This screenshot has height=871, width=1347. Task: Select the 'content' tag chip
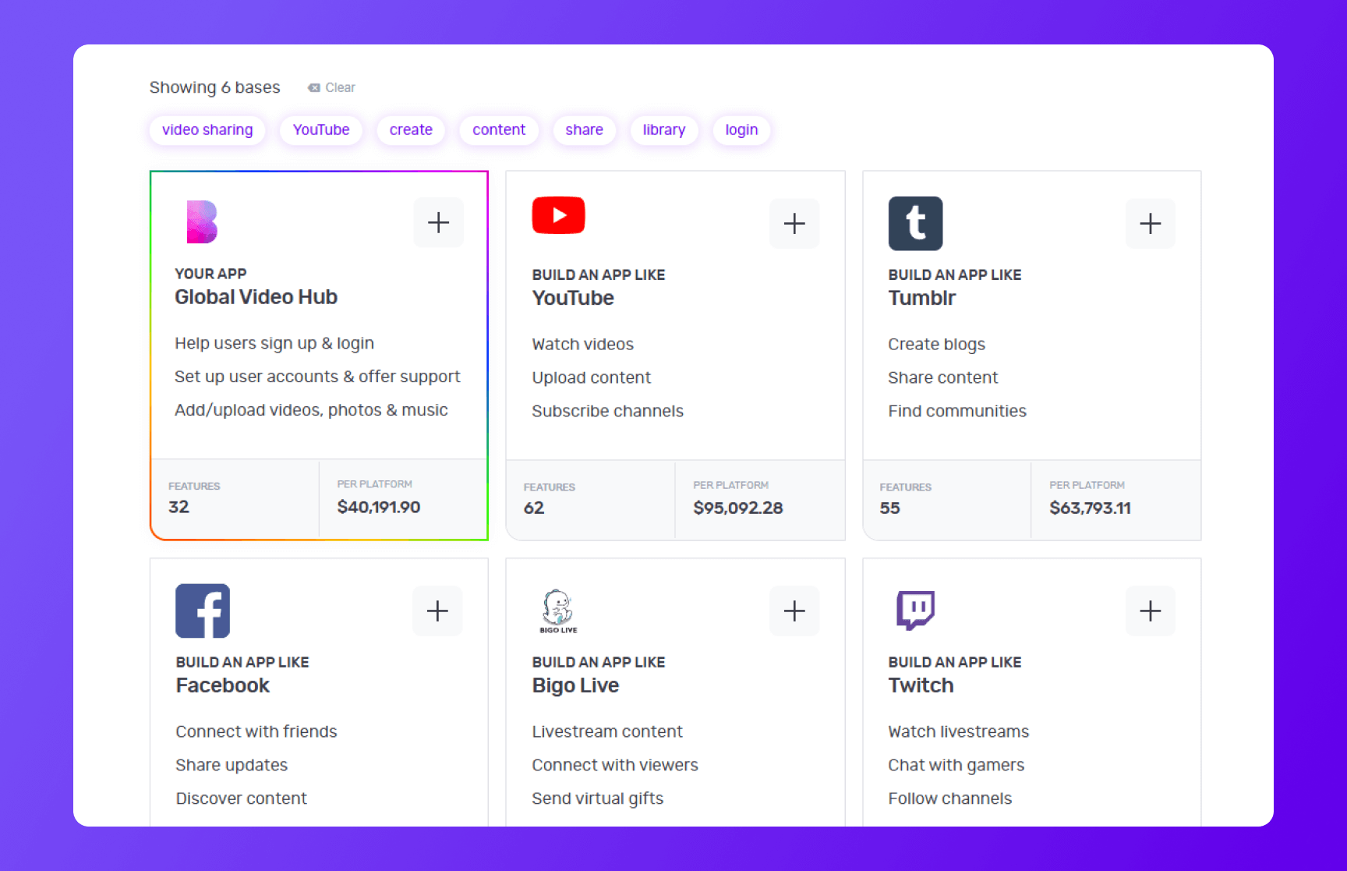click(x=499, y=130)
